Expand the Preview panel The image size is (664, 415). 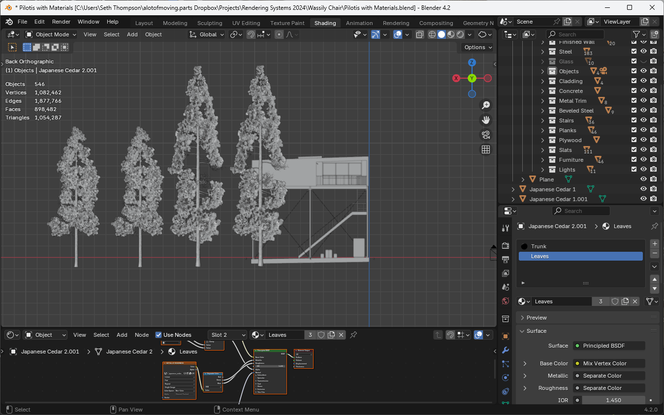tap(537, 318)
